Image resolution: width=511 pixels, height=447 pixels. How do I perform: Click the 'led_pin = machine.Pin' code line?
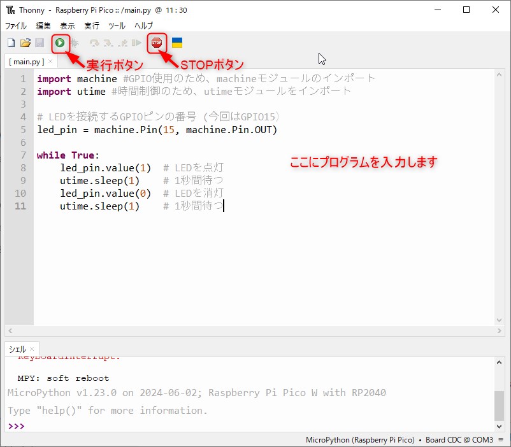pos(157,130)
